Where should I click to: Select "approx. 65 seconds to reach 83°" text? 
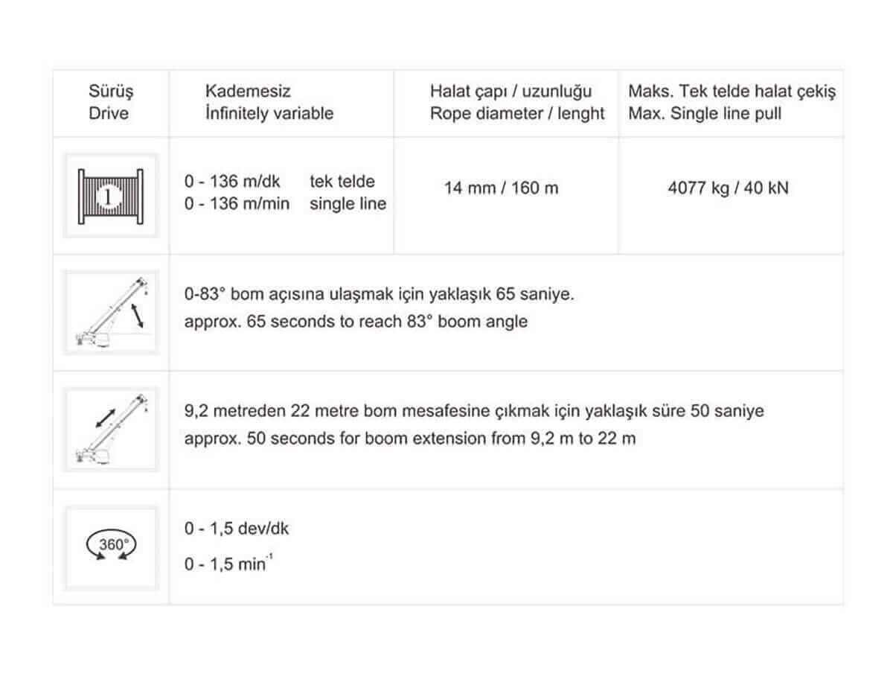click(x=356, y=322)
